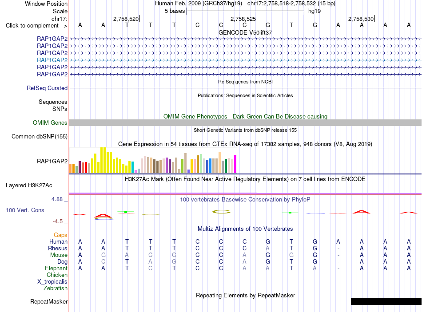
Task: Click the RefSeq Curated track label
Action: pos(47,88)
